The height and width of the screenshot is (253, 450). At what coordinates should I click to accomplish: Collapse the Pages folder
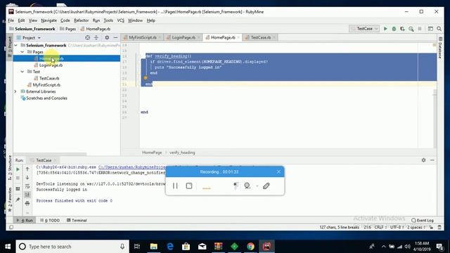pyautogui.click(x=22, y=52)
